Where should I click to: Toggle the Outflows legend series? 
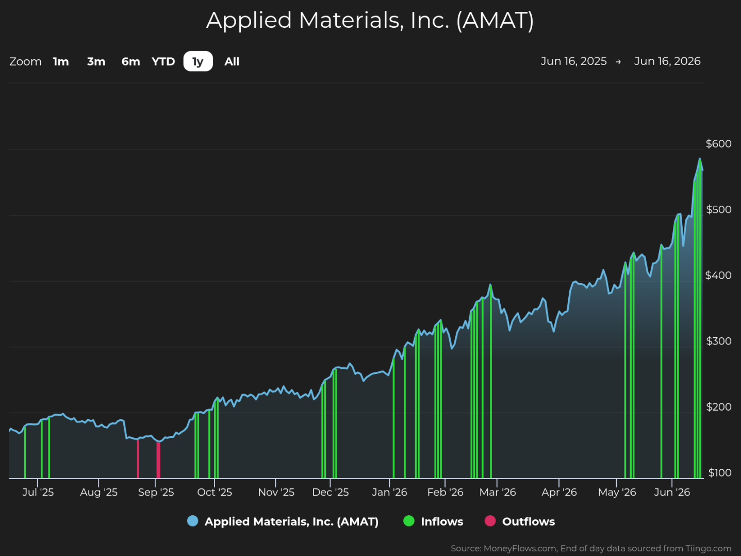520,521
